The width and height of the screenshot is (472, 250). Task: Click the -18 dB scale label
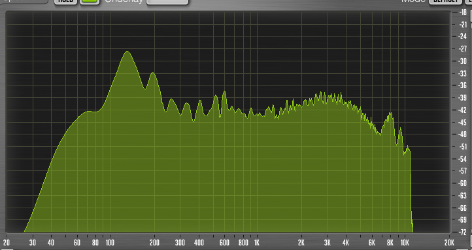tap(463, 12)
